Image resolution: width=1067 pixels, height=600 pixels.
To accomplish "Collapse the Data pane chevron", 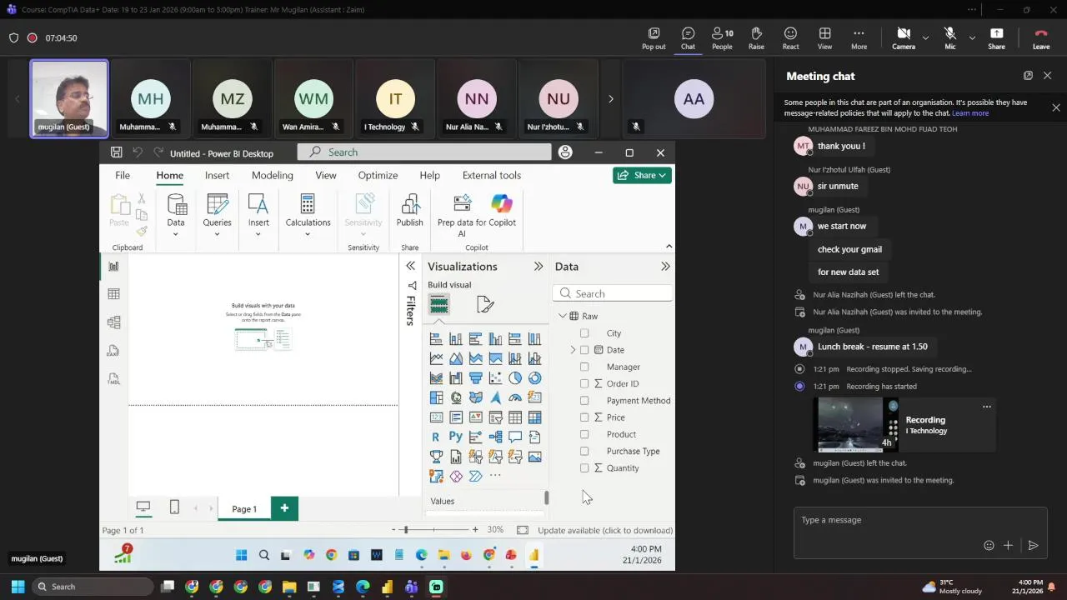I will pos(665,267).
